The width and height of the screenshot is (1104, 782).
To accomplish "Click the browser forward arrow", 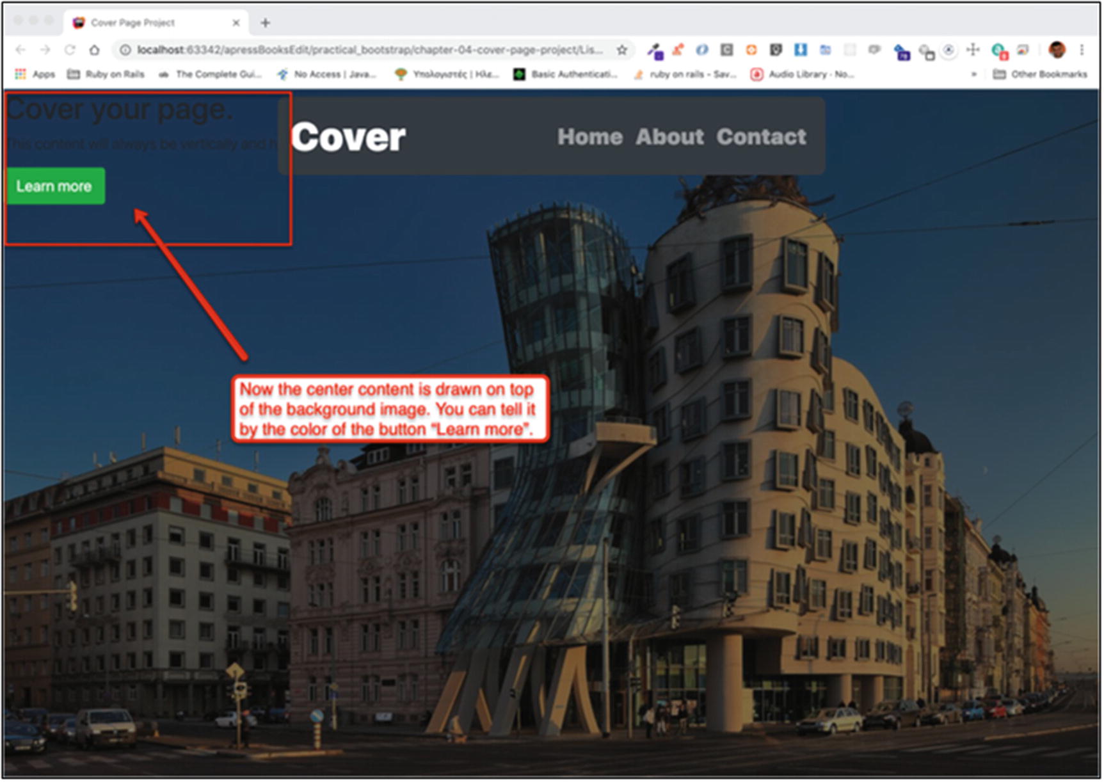I will coord(45,50).
